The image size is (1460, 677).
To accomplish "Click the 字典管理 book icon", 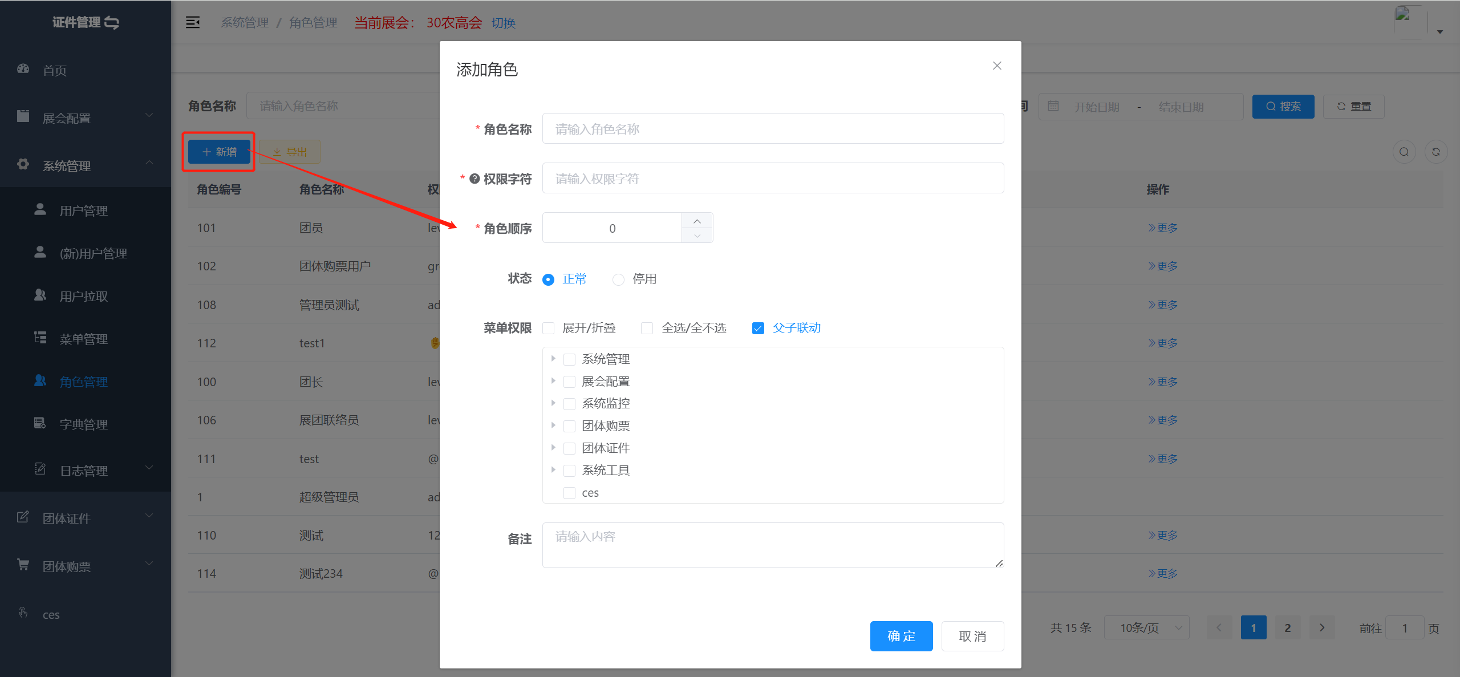I will click(40, 423).
